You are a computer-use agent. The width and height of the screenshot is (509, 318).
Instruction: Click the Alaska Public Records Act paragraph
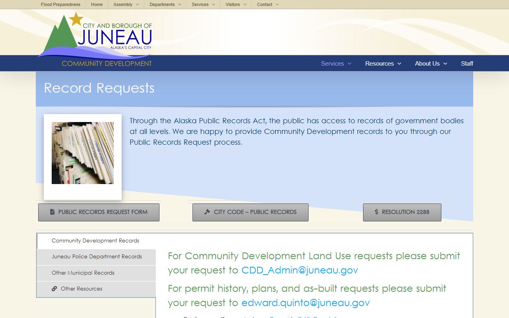(297, 132)
